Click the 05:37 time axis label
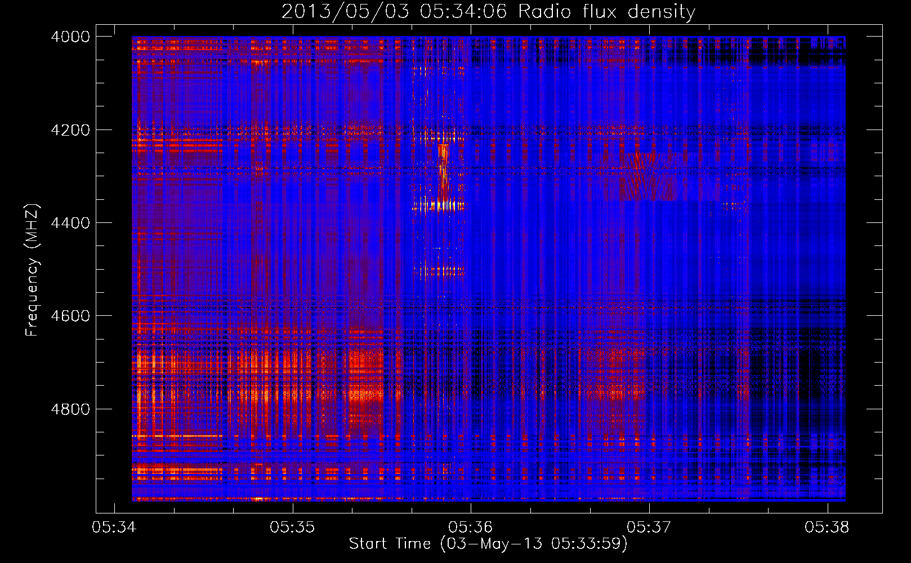 (649, 528)
